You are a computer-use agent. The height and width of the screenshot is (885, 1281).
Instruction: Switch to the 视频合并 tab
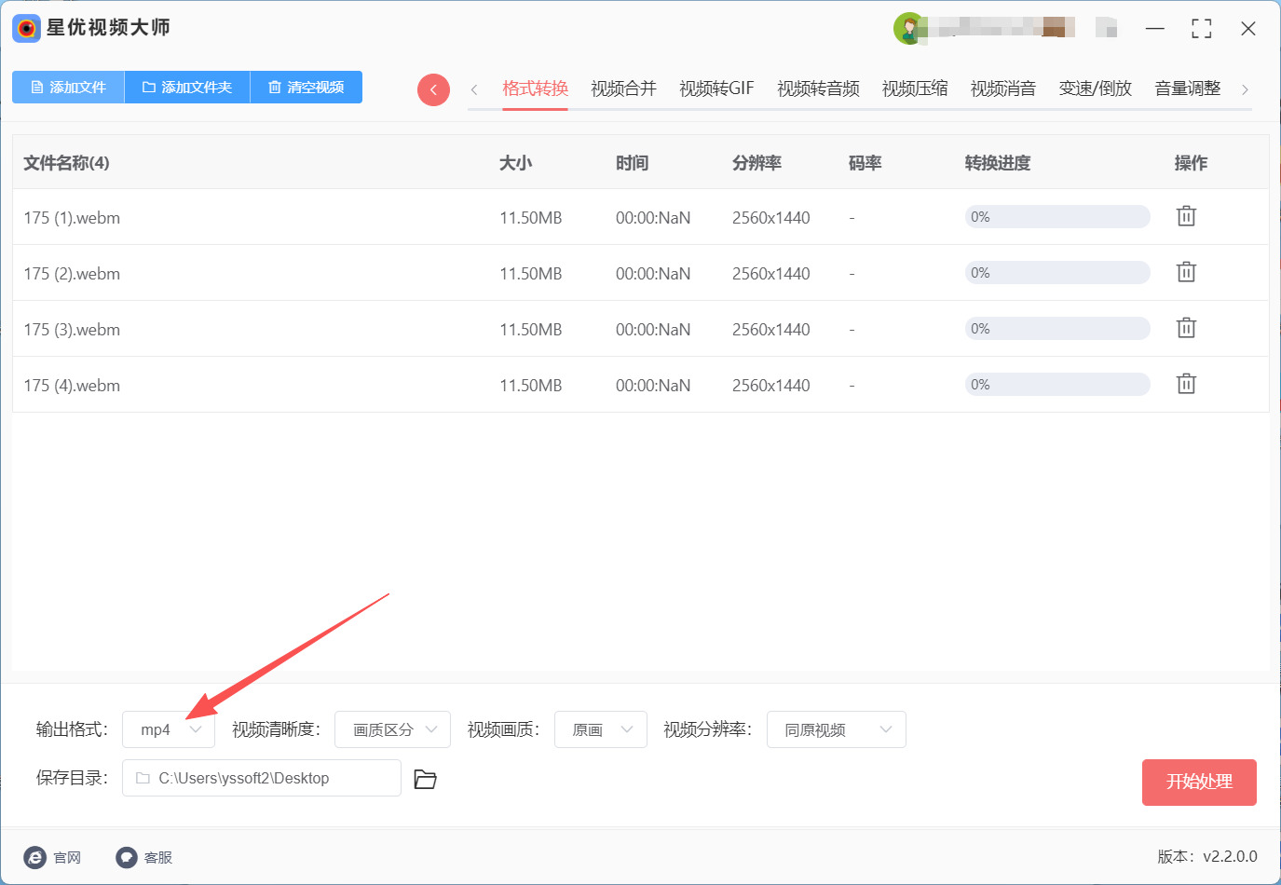[623, 88]
